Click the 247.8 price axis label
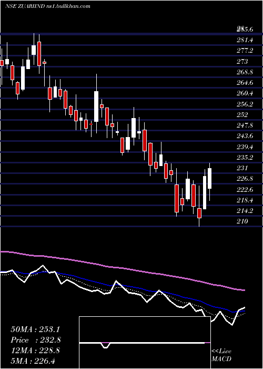Screen dimensions: 263x369 pos(245,125)
